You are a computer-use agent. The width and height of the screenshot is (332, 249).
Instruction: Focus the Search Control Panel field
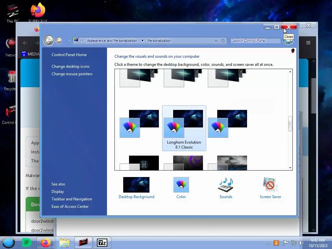[255, 41]
